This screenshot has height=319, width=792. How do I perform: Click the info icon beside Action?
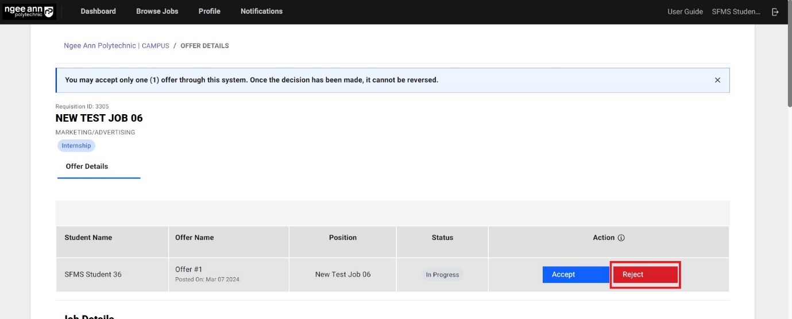pyautogui.click(x=621, y=238)
